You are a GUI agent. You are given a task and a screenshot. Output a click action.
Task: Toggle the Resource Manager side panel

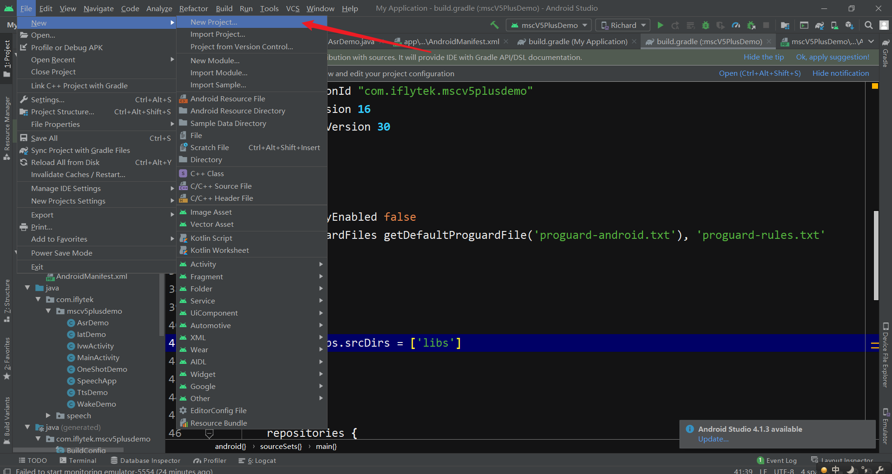point(7,128)
